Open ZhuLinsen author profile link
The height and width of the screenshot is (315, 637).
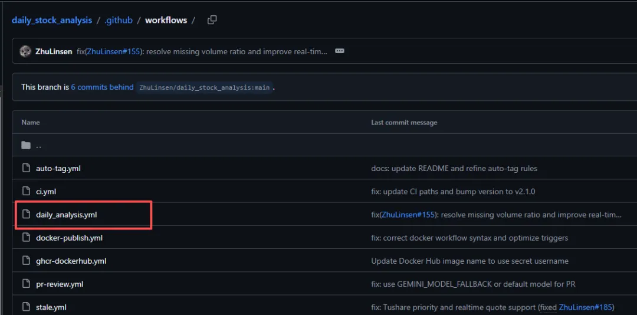(54, 51)
